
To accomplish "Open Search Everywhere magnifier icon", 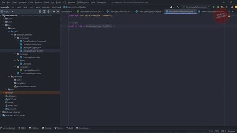I will (232, 7).
